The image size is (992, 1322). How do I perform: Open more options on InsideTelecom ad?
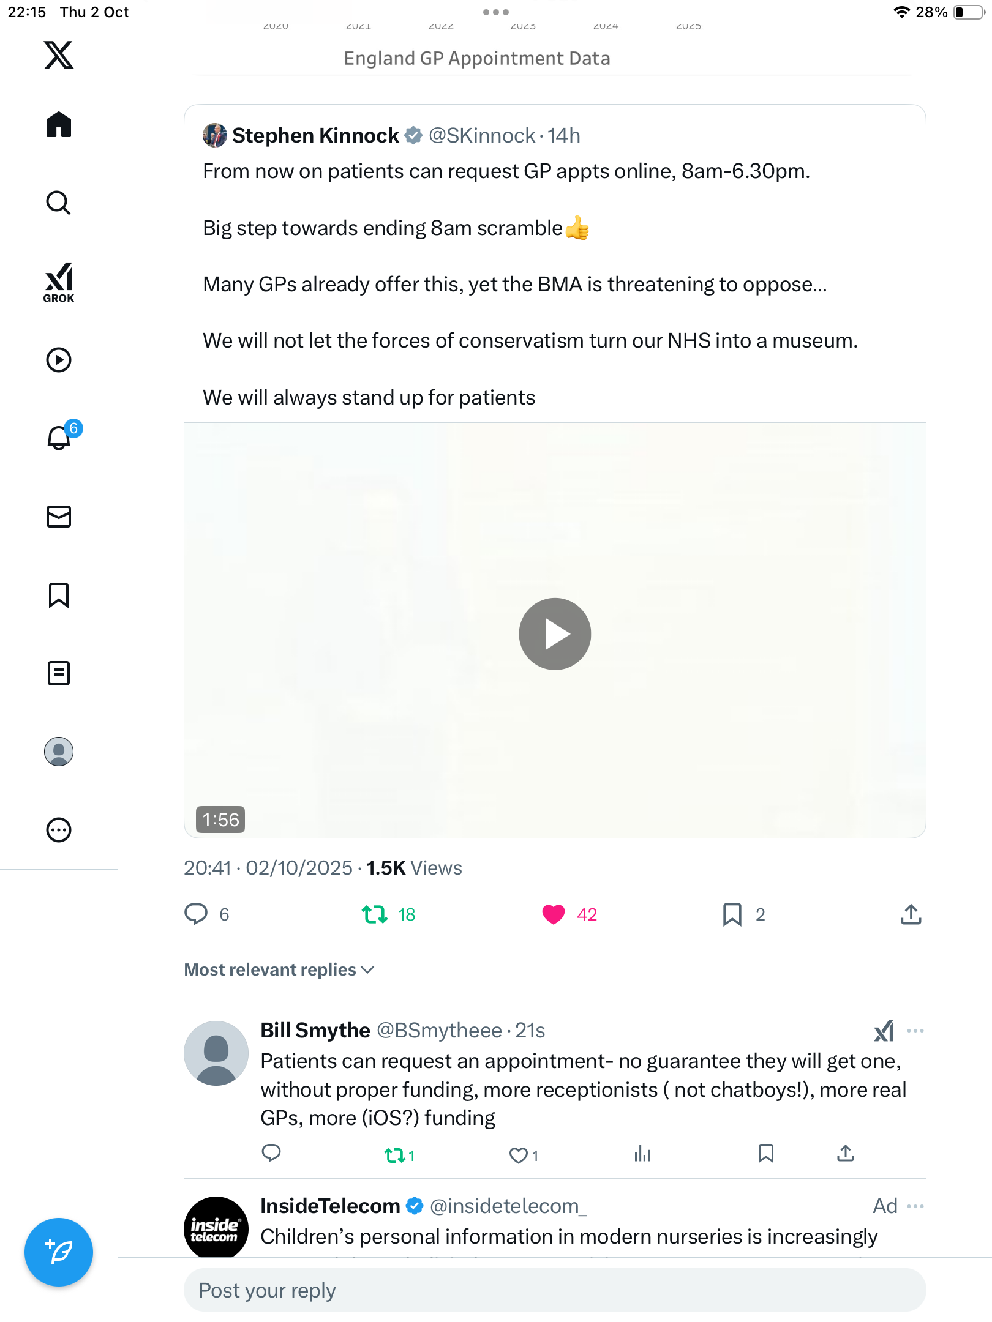(x=915, y=1206)
